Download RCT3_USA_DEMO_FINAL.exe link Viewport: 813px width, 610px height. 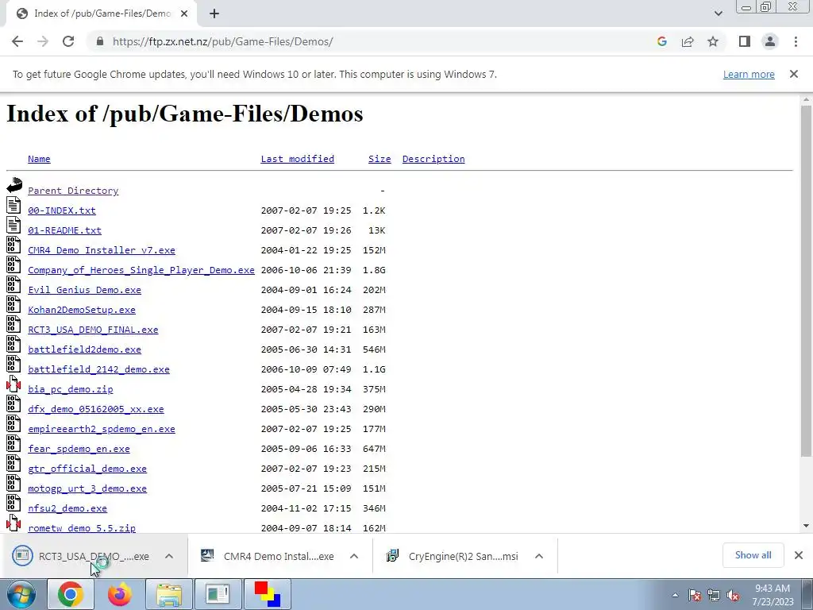(93, 330)
